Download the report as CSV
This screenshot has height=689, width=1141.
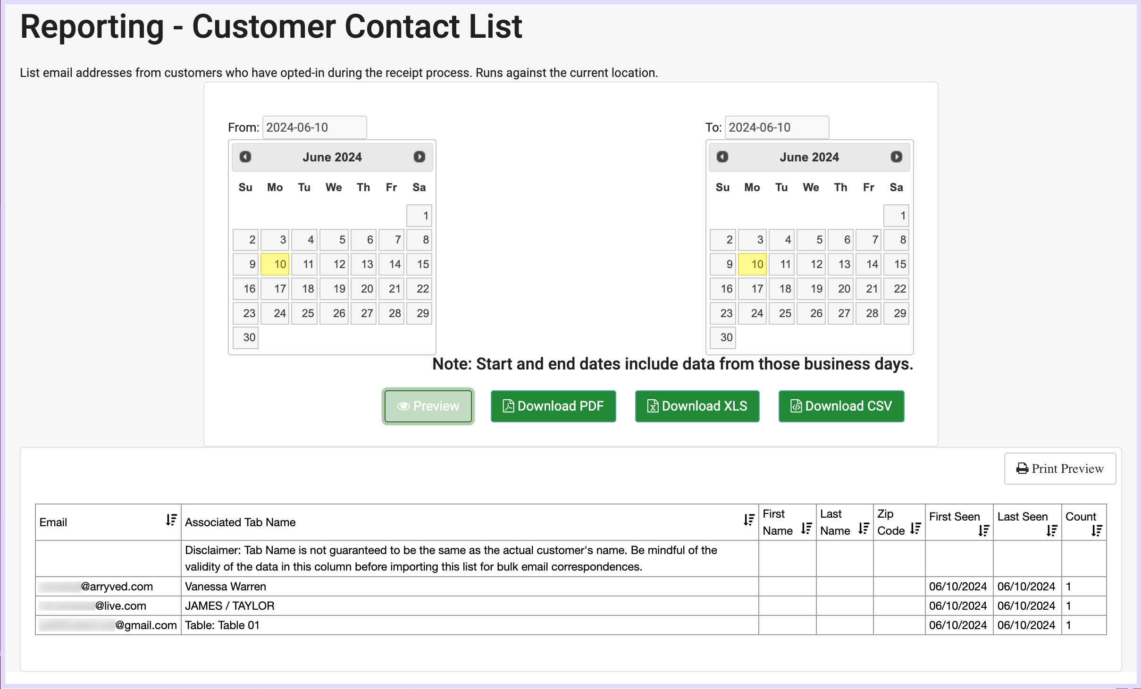[841, 406]
